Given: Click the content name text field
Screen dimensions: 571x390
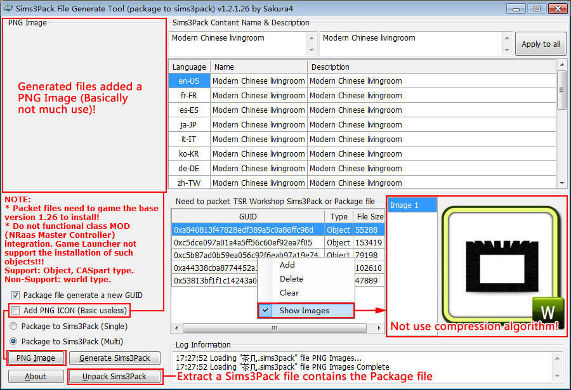Looking at the screenshot, I should (x=238, y=44).
